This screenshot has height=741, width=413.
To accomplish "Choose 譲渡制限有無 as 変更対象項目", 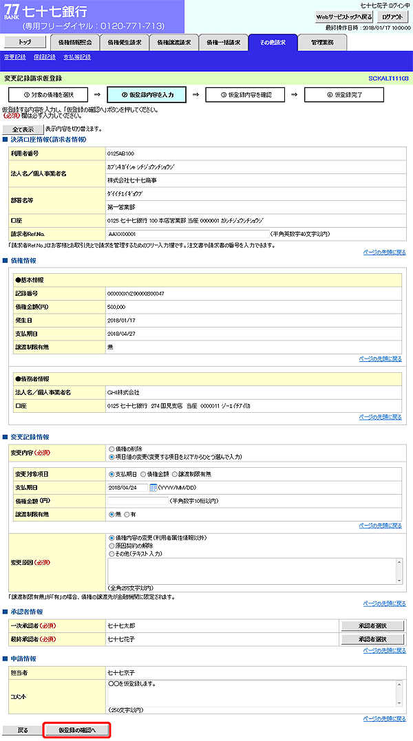I will point(174,474).
